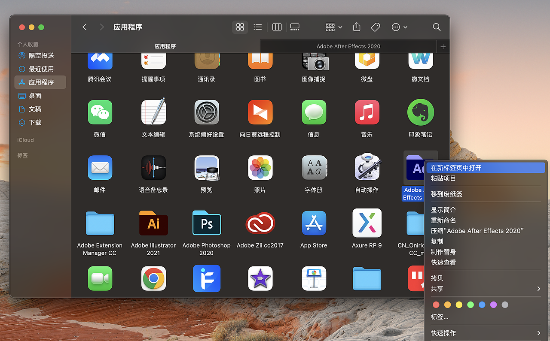Select the 向日葵远程控制 app icon
550x341 pixels.
[x=260, y=112]
